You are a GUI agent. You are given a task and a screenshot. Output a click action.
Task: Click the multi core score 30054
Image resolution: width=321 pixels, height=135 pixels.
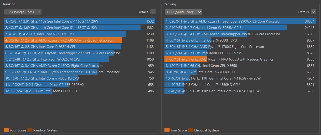(x=310, y=21)
